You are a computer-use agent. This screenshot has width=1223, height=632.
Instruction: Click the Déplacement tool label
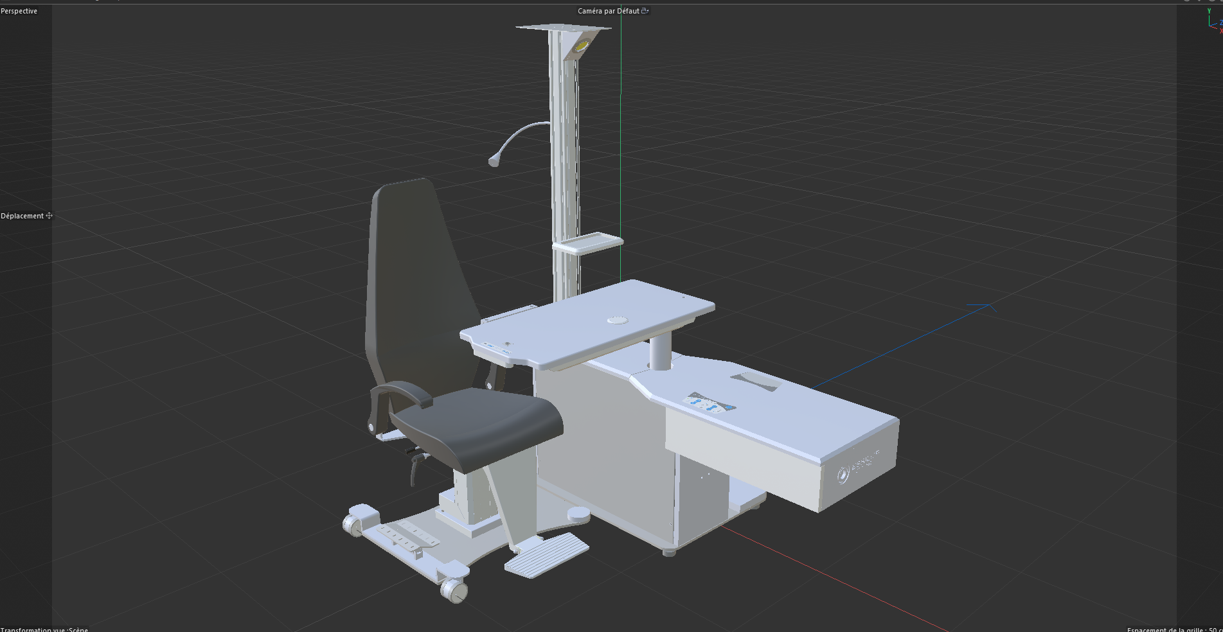pyautogui.click(x=22, y=216)
